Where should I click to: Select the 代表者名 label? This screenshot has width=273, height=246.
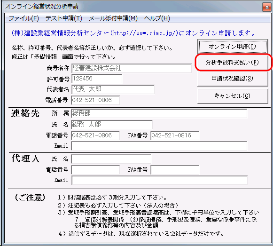(58, 89)
